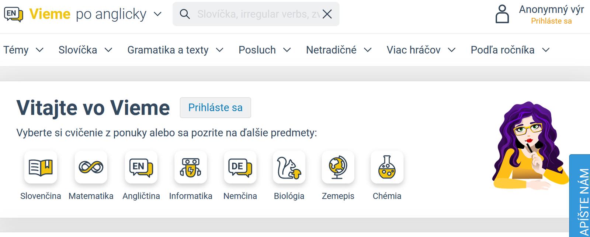The image size is (590, 237).
Task: Open the Podľa ročníka menu
Action: [510, 50]
